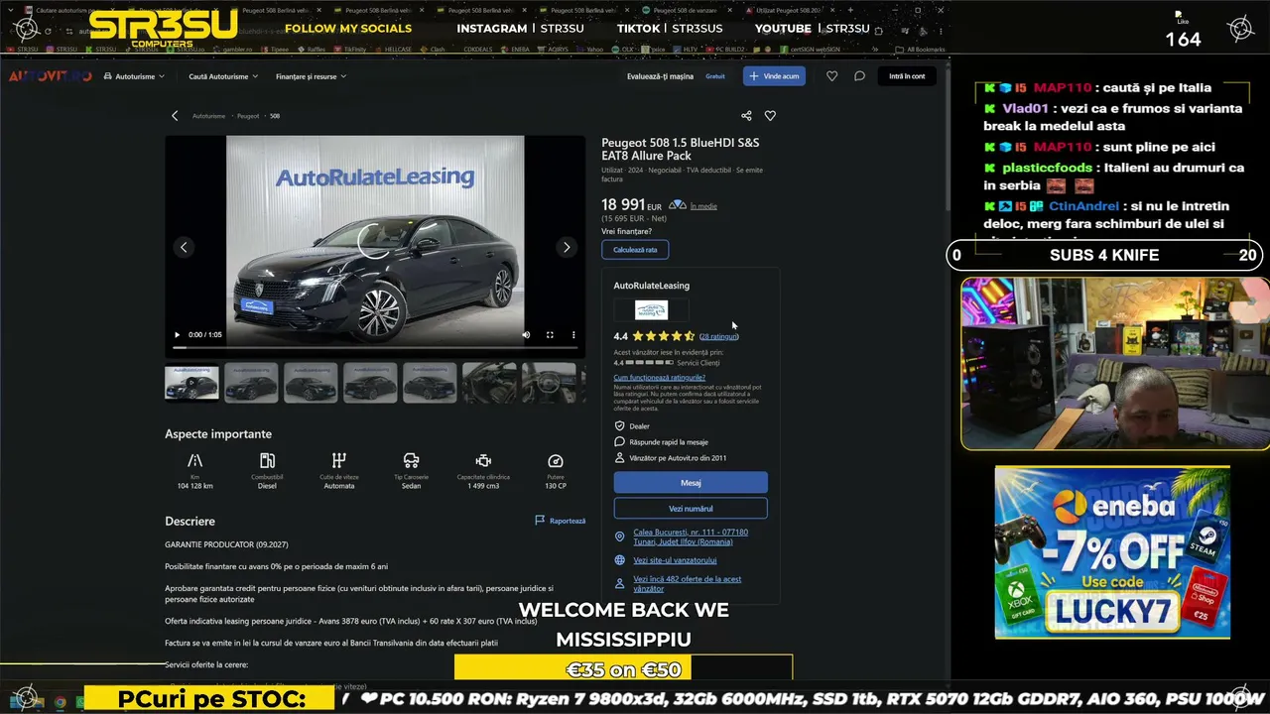This screenshot has width=1270, height=714.
Task: Click the gearbox icon above Automata
Action: point(339,461)
